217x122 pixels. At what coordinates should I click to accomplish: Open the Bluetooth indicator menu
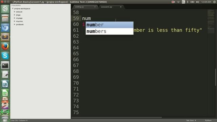(x=188, y=2)
